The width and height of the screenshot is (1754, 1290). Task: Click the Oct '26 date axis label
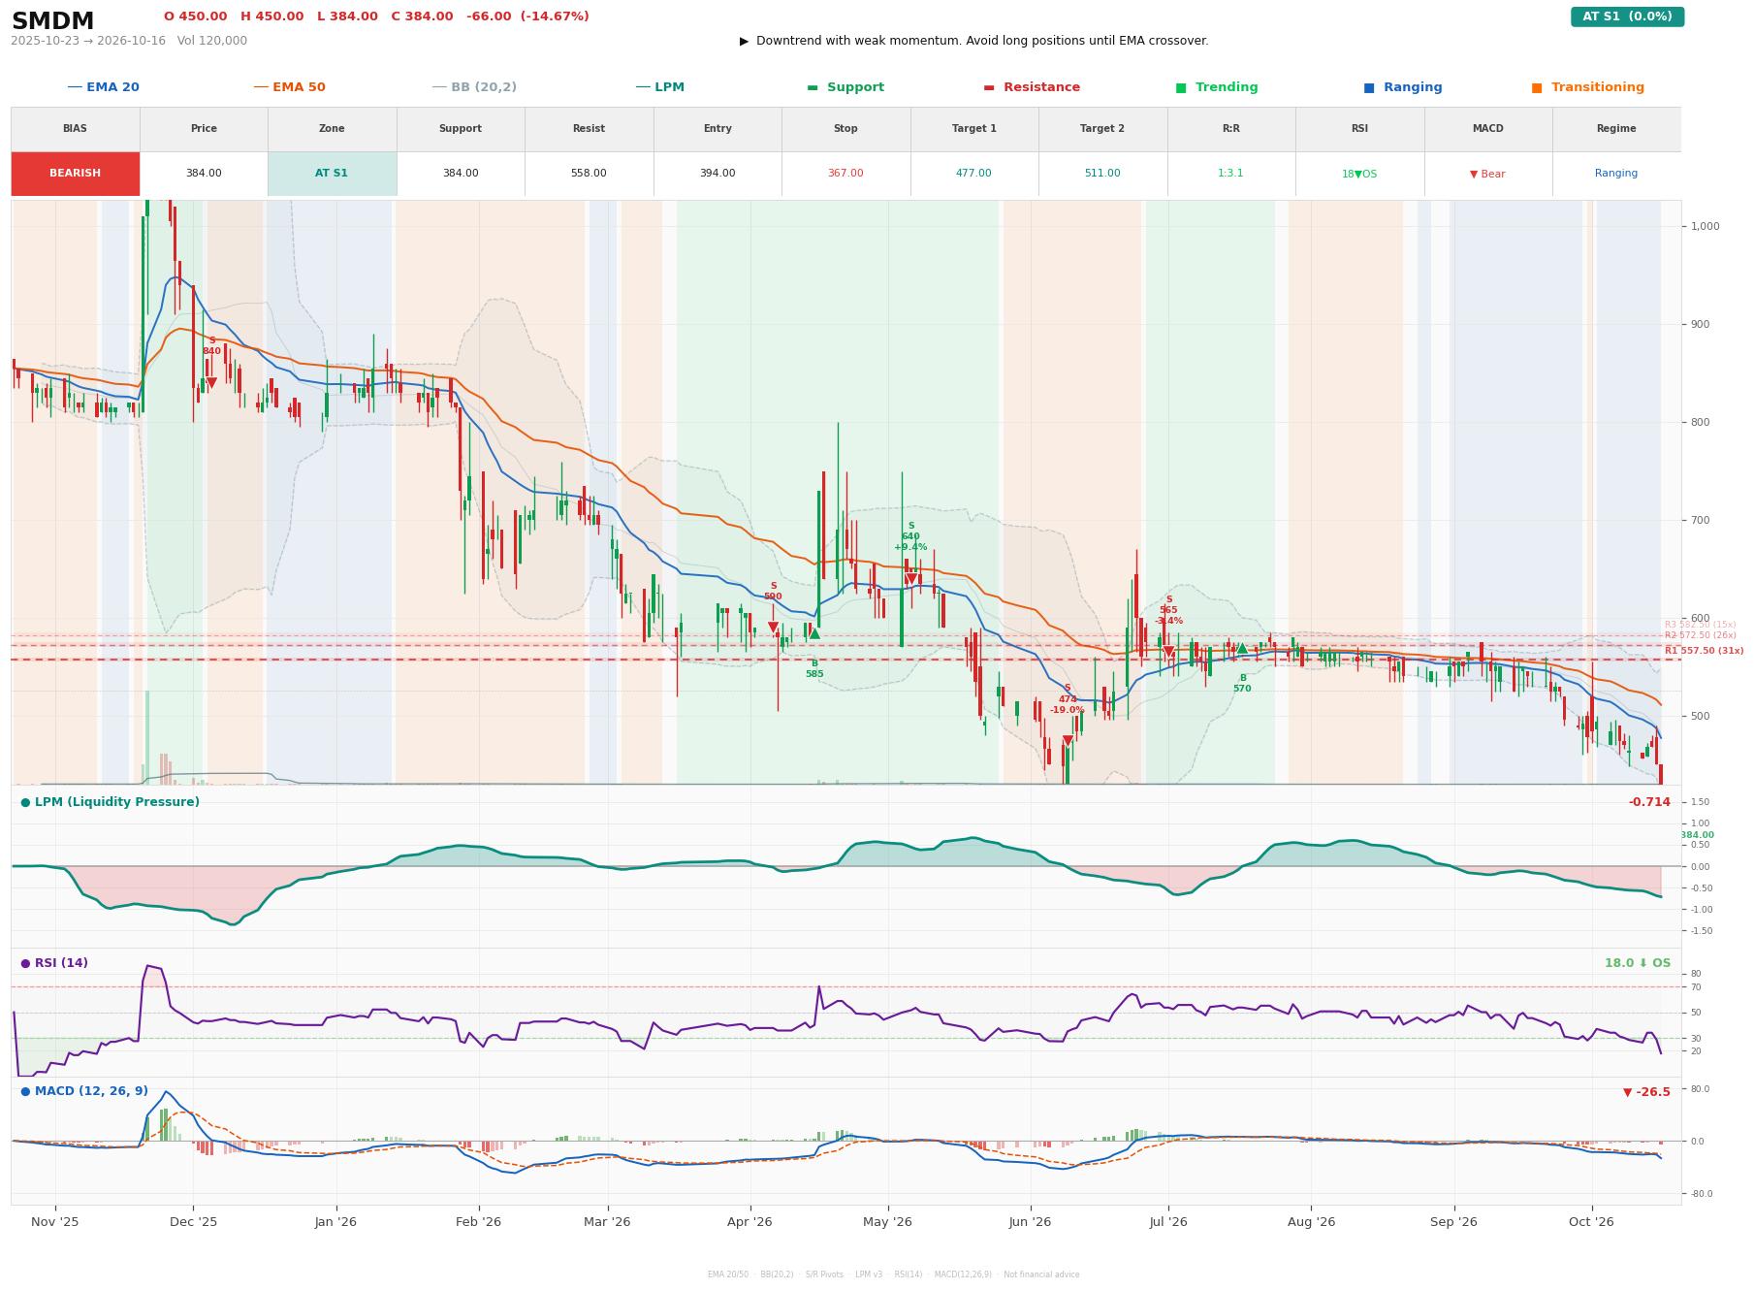(x=1591, y=1222)
